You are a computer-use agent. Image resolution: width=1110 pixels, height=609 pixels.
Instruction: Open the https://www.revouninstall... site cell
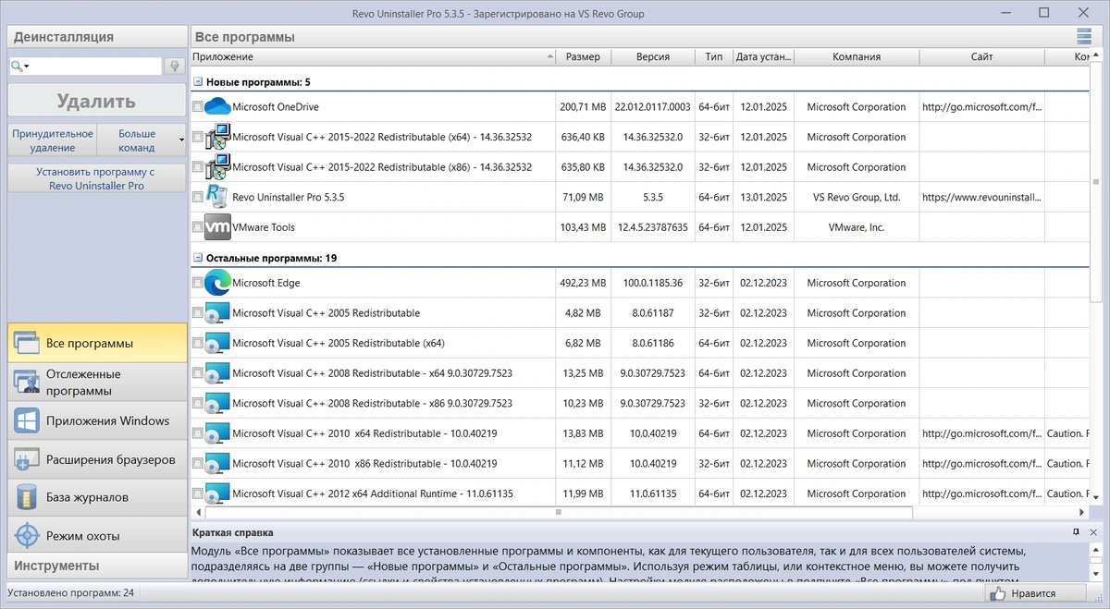pos(981,198)
